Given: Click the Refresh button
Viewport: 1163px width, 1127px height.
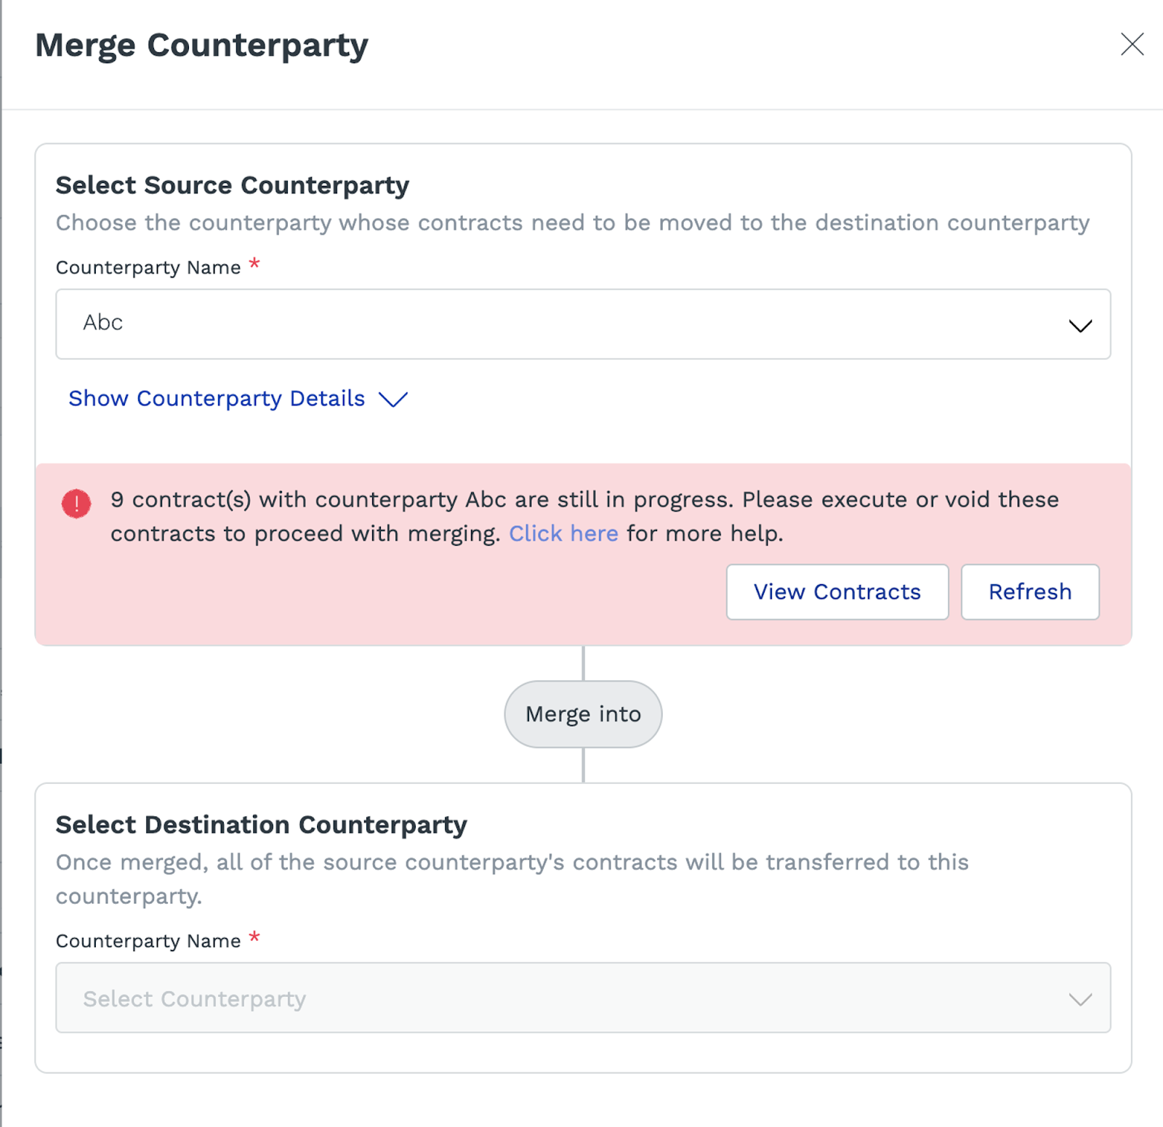Looking at the screenshot, I should (1029, 592).
